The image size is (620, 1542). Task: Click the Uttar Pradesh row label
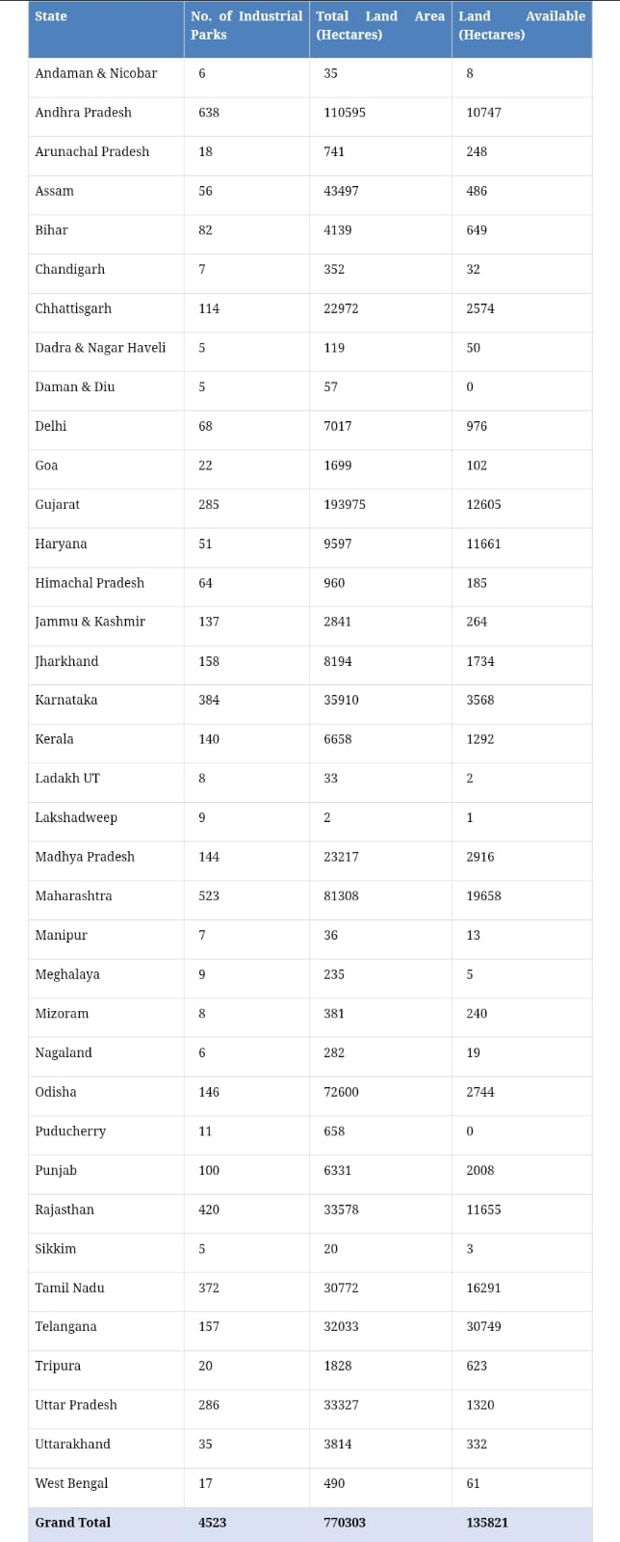[76, 1405]
